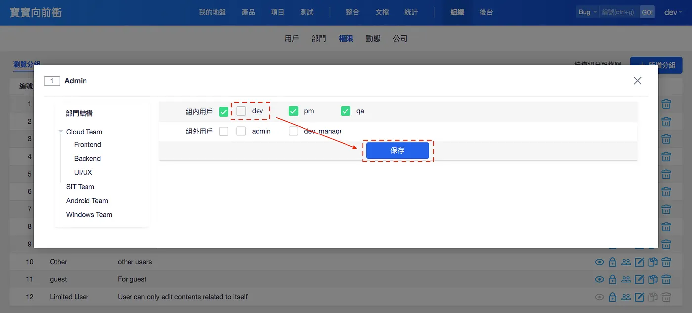Viewport: 692px width, 313px height.
Task: Copy the guest group using copy icon
Action: [653, 279]
